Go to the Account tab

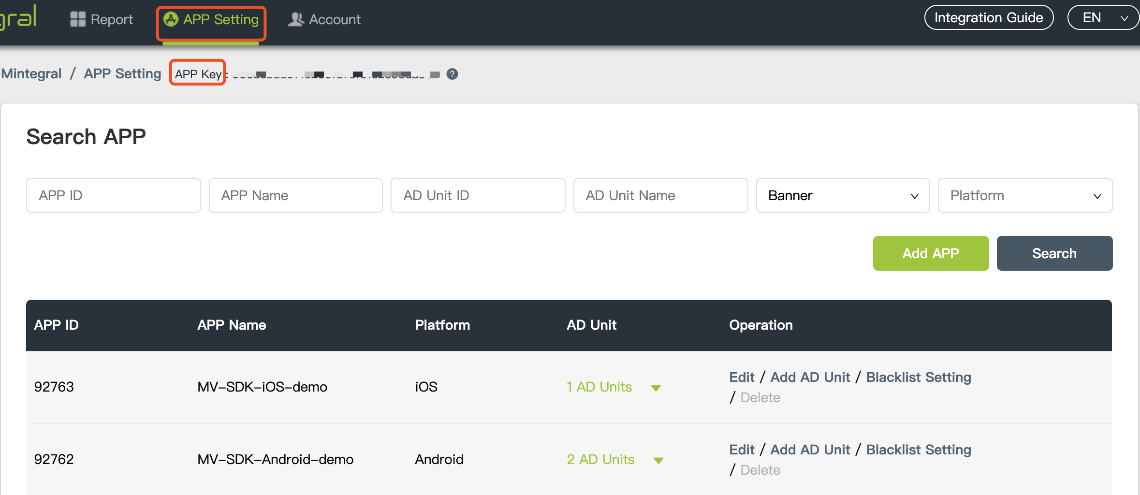pyautogui.click(x=334, y=19)
